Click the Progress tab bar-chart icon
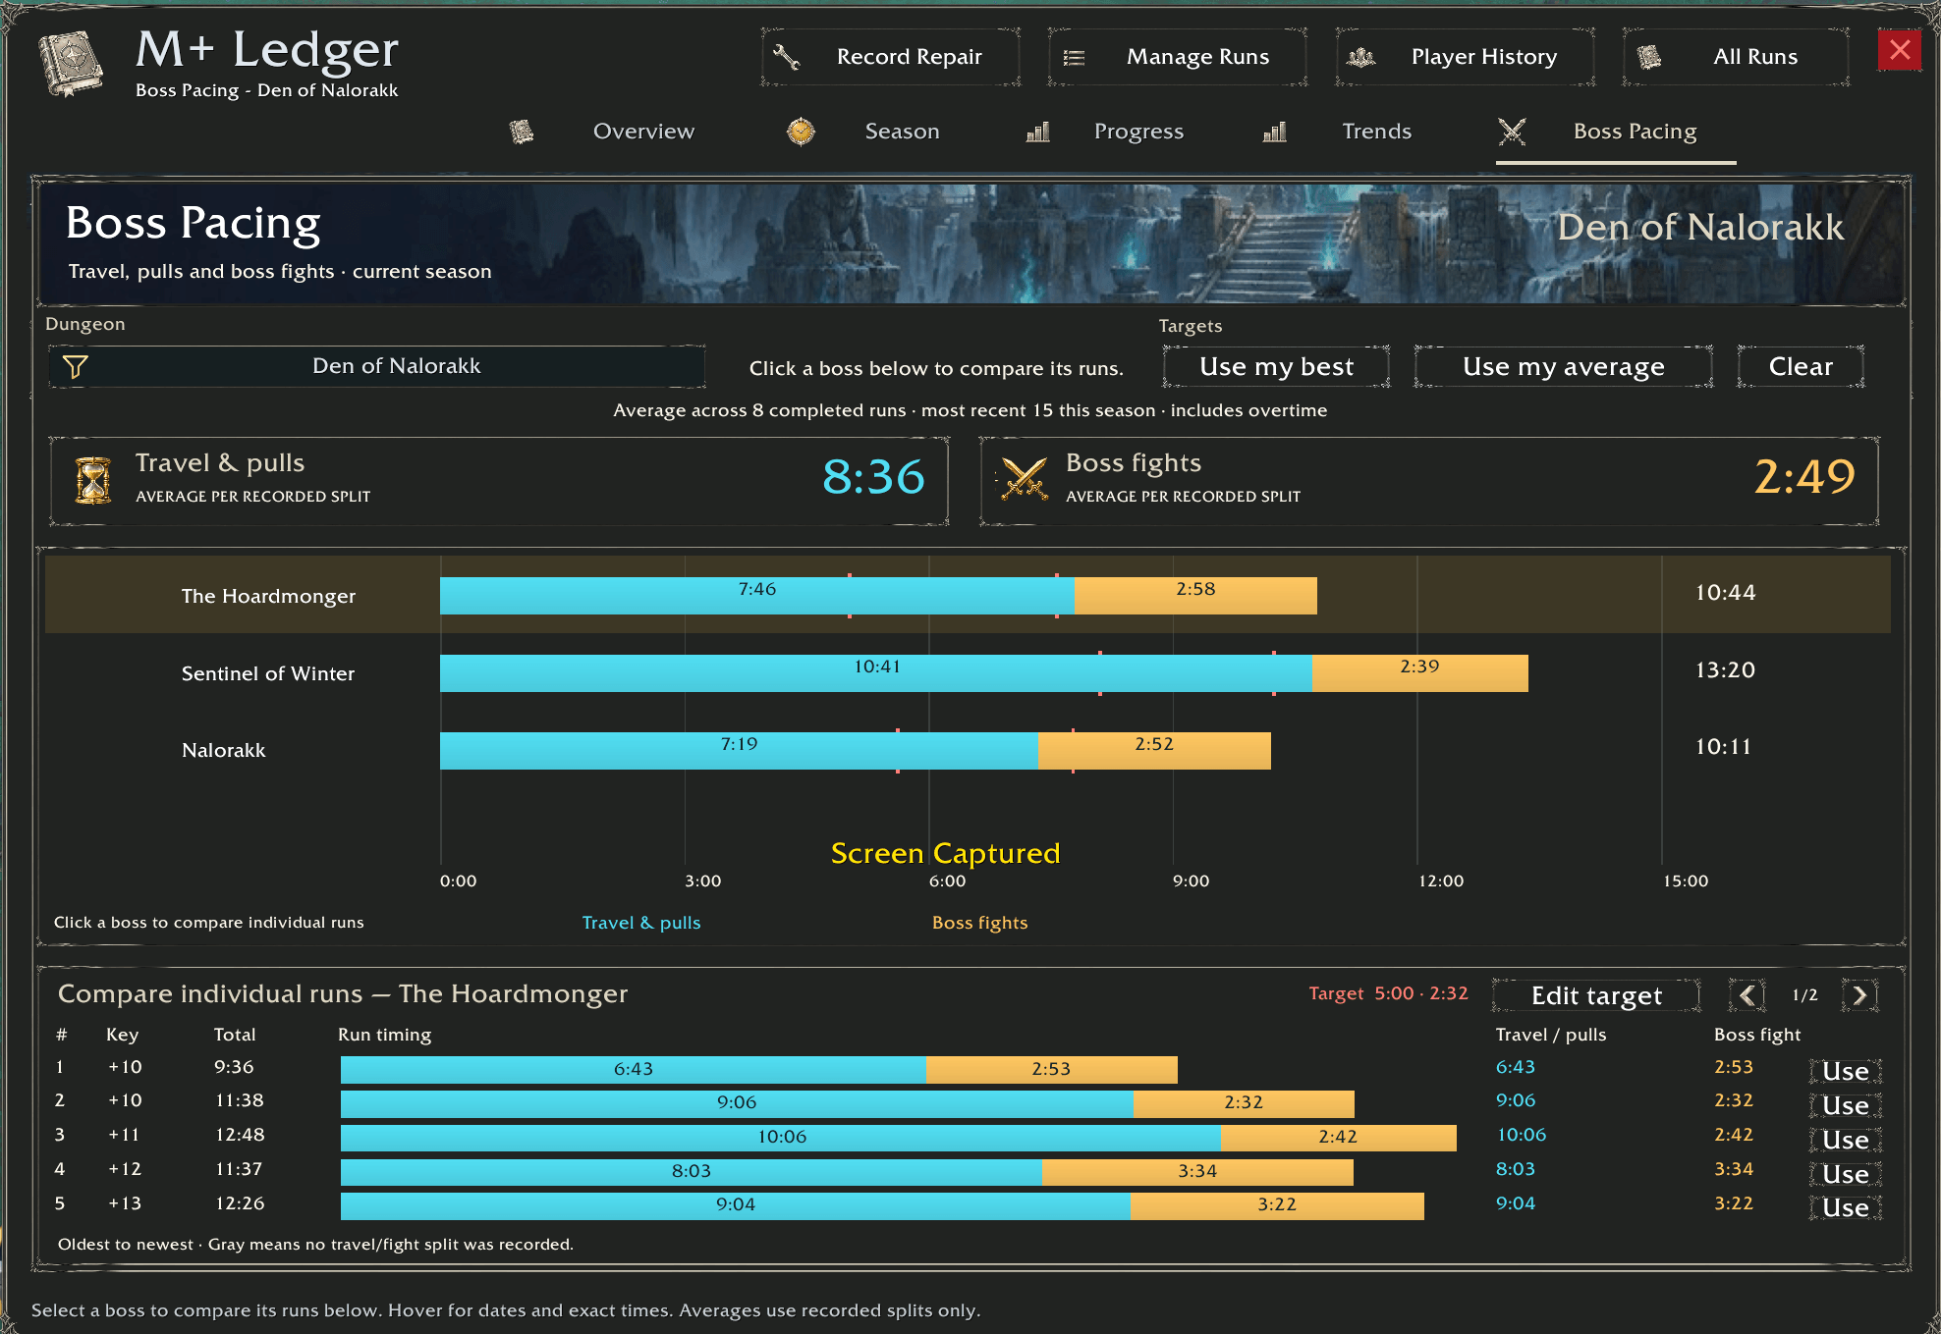1941x1334 pixels. [x=1037, y=132]
